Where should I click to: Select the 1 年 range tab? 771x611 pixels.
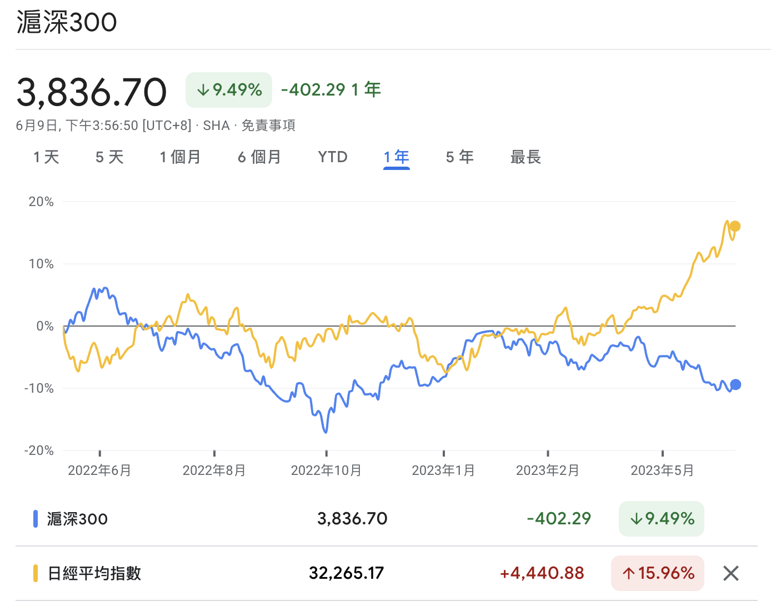tap(397, 157)
